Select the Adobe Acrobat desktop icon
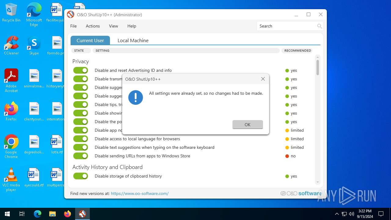This screenshot has height=220, width=391. (11, 81)
